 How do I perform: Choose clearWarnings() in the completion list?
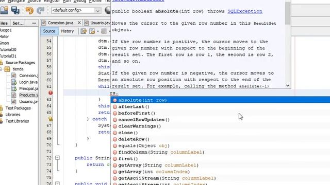tap(220, 126)
